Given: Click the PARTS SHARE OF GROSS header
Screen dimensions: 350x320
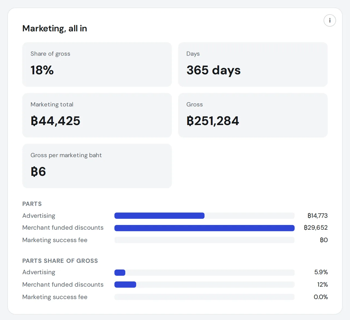Looking at the screenshot, I should pyautogui.click(x=60, y=261).
